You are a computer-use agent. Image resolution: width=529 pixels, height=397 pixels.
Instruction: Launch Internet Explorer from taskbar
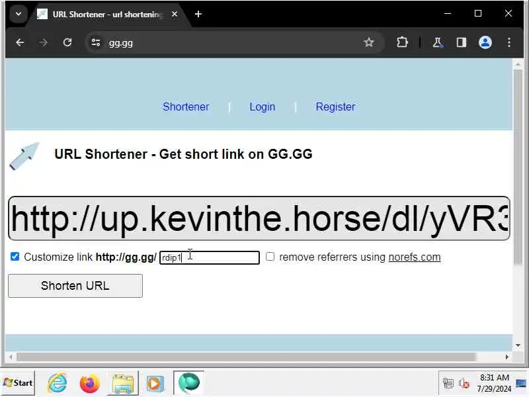pos(58,383)
